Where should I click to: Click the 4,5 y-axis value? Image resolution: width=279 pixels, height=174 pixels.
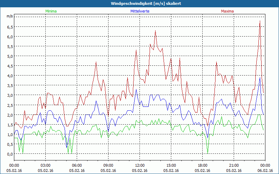pyautogui.click(x=10, y=66)
